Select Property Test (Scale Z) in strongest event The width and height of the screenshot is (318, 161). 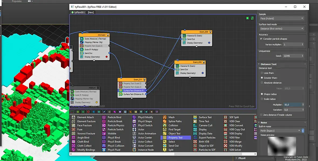point(94,46)
